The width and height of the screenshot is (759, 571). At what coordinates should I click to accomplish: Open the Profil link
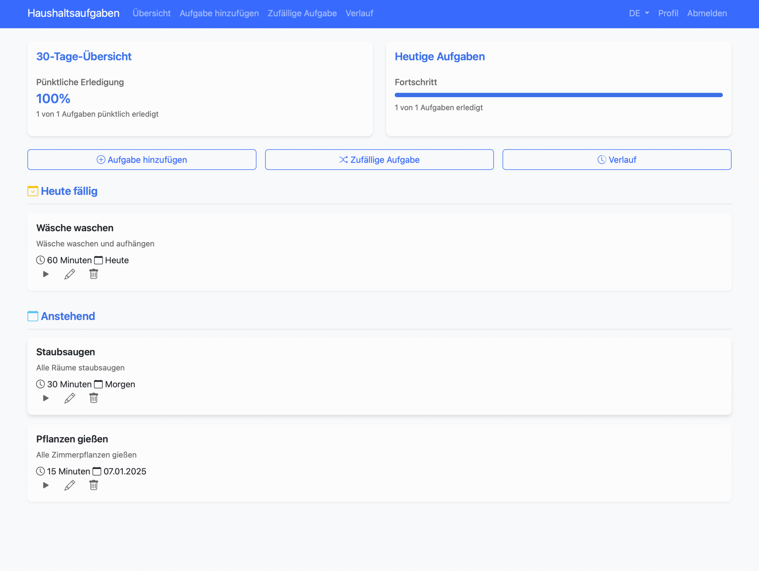click(x=668, y=13)
